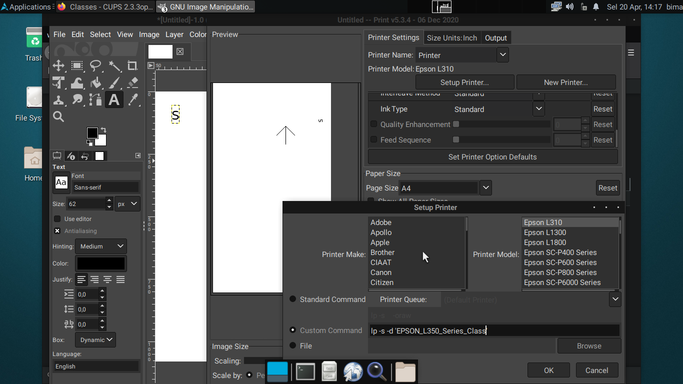Select the Unified Transform tool
Image resolution: width=683 pixels, height=384 pixels.
[x=58, y=83]
